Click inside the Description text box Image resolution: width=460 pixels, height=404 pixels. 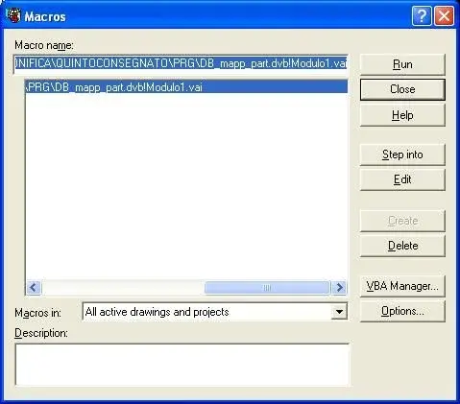tap(182, 365)
